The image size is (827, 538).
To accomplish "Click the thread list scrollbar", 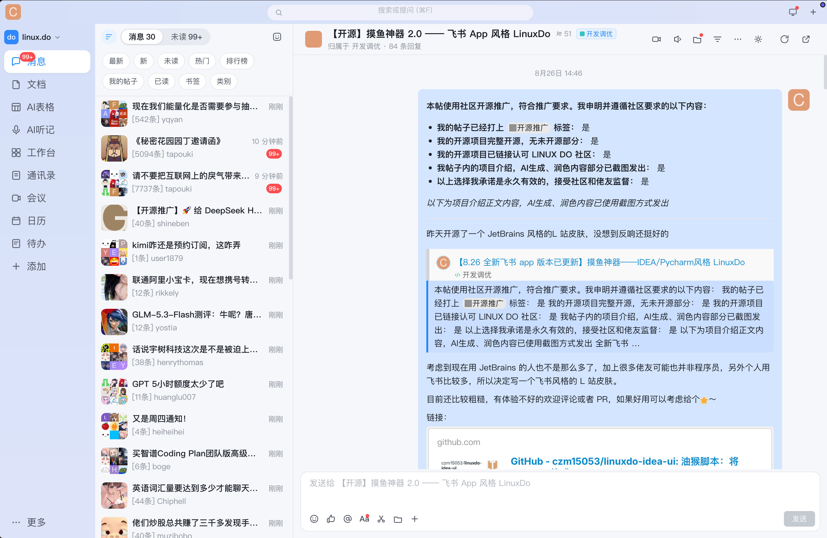I will pyautogui.click(x=291, y=188).
